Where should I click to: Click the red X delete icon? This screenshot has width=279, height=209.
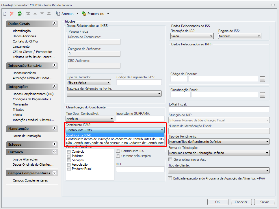click(x=12, y=14)
